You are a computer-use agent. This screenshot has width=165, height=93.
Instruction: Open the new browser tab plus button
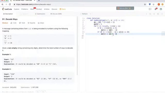pos(39,1)
